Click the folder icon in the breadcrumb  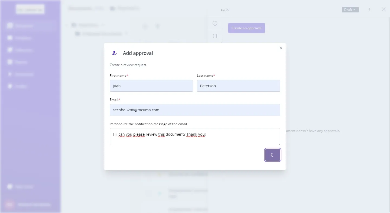click(112, 8)
